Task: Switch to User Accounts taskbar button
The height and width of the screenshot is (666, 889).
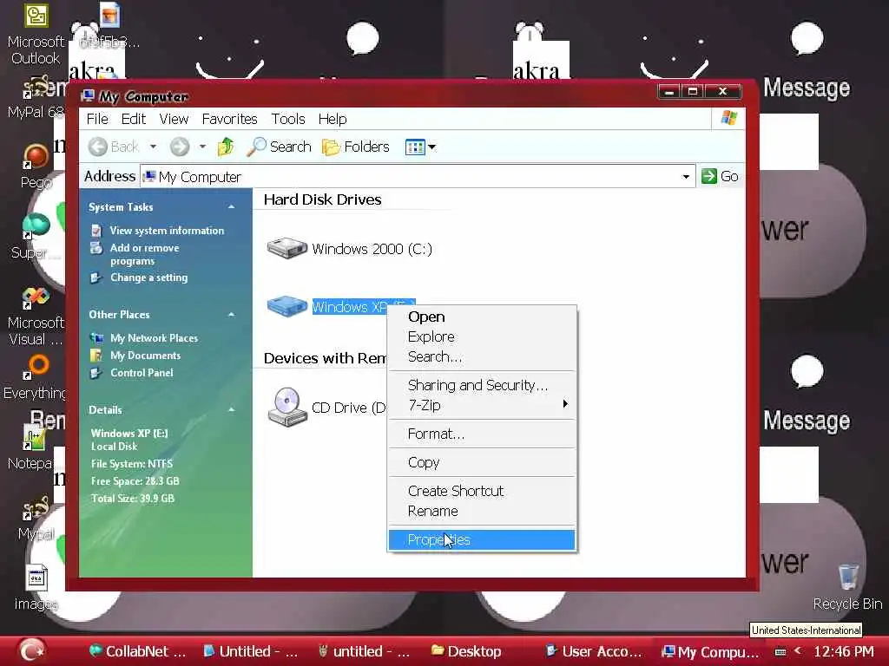Action: 593,652
